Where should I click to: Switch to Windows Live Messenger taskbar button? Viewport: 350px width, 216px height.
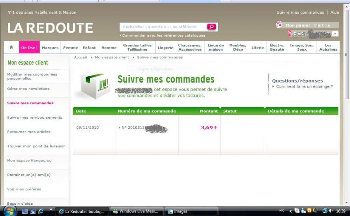pos(135,211)
